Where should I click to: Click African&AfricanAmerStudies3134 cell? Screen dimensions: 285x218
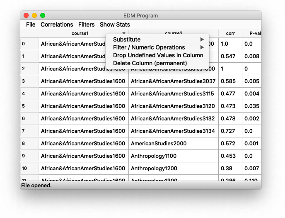click(x=173, y=131)
